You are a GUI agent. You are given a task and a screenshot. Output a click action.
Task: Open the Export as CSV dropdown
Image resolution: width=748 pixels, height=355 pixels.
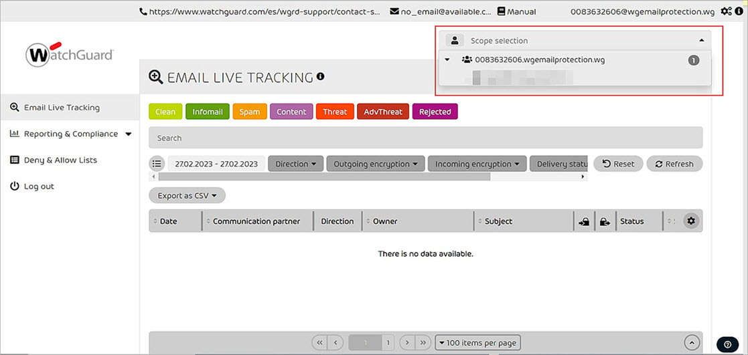(187, 195)
